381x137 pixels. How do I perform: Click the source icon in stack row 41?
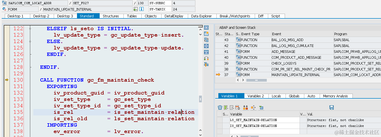click(x=238, y=51)
